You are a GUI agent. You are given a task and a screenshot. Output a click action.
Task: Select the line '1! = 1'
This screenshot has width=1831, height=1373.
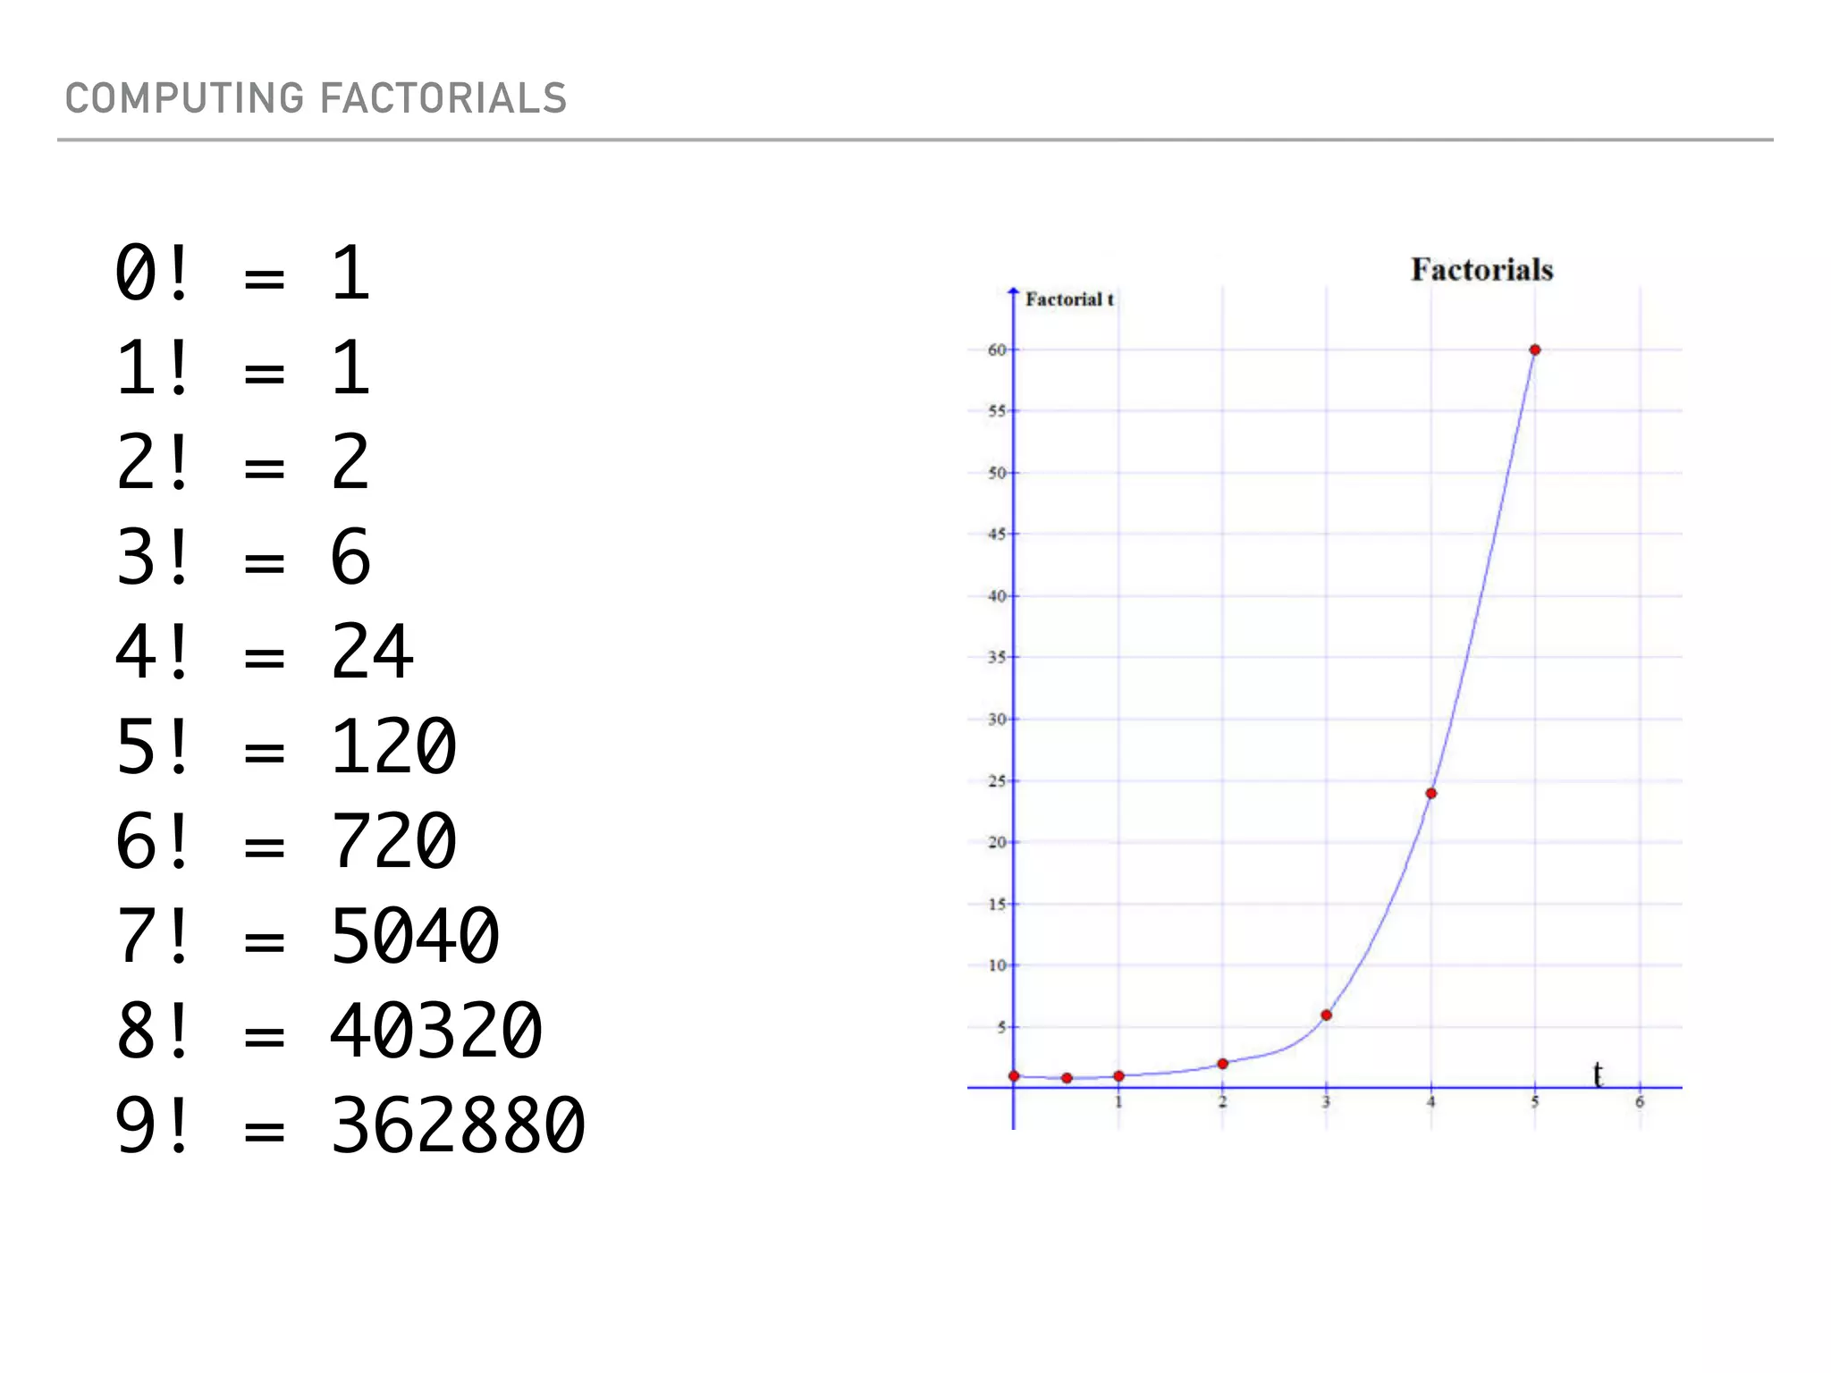point(243,368)
